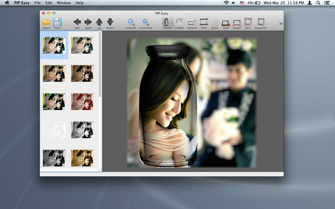This screenshot has width=335, height=209.
Task: Select the highlighted original filter thumbnail
Action: [x=54, y=45]
